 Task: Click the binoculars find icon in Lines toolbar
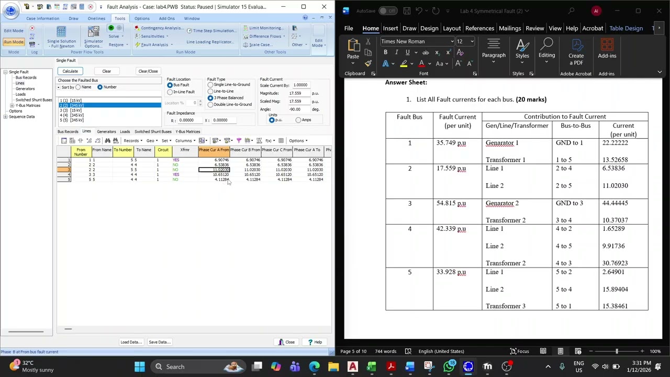pos(107,140)
